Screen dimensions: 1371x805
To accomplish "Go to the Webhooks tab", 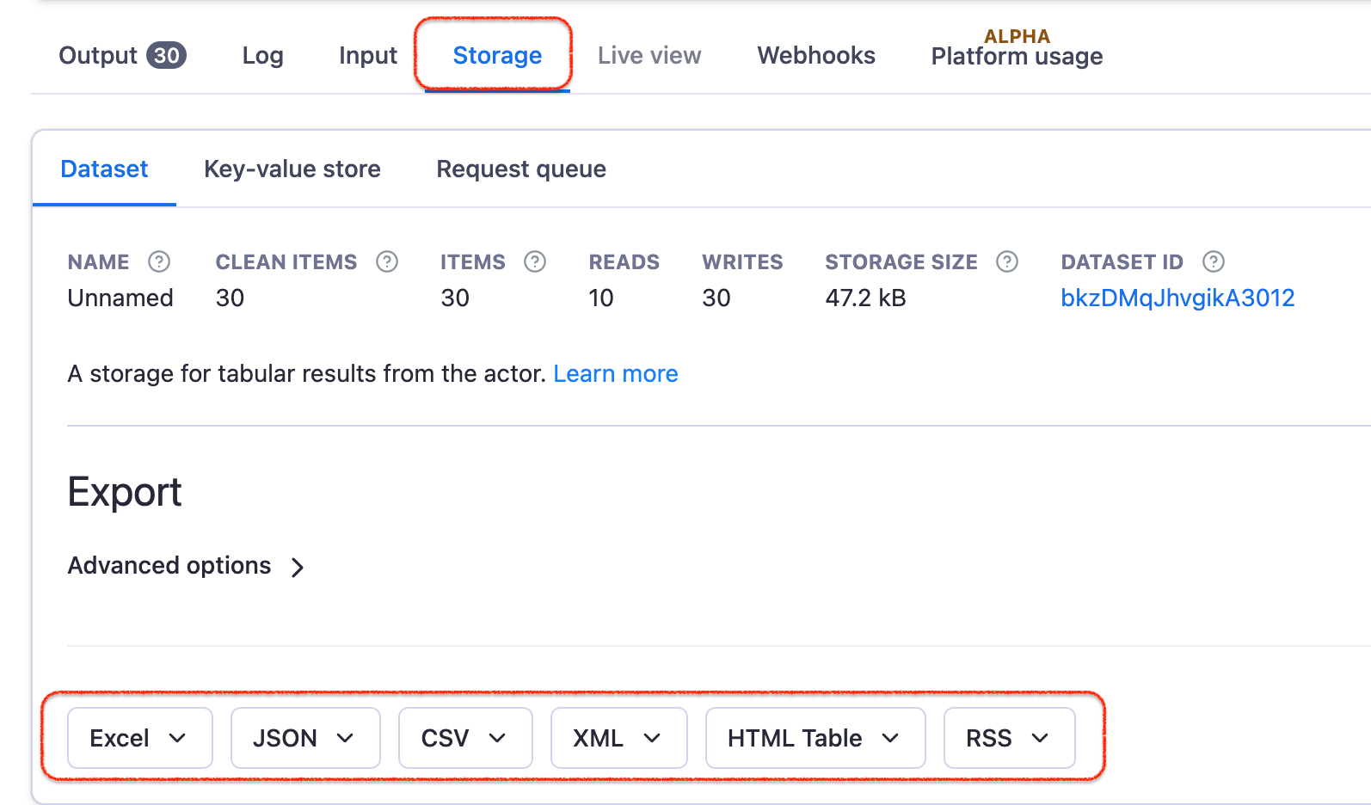I will click(x=816, y=55).
